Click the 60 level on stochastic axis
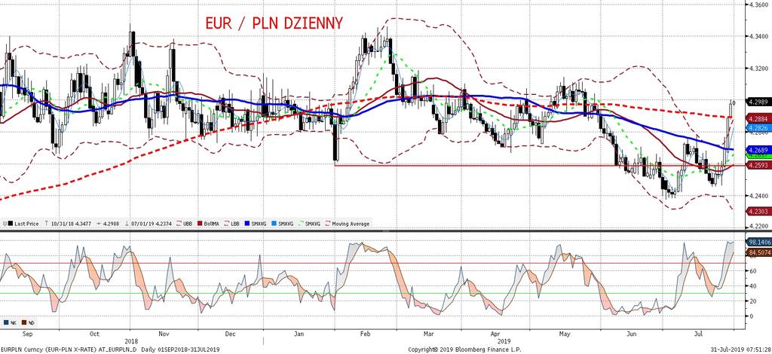 [x=752, y=270]
